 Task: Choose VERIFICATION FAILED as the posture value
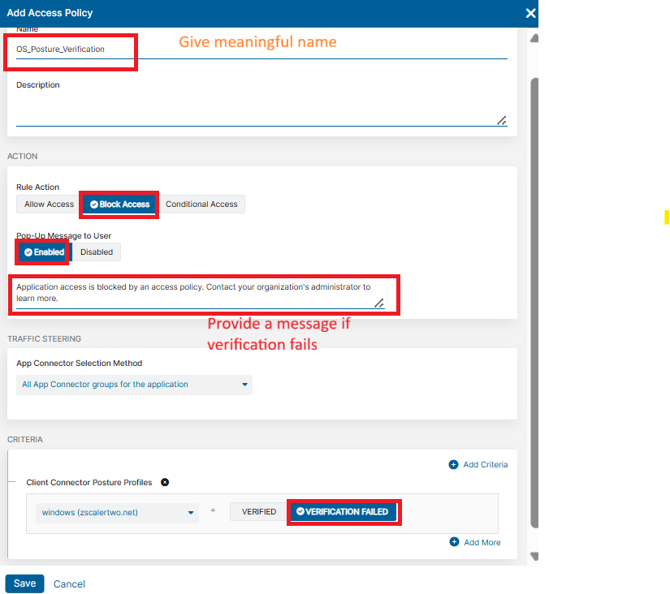(344, 511)
